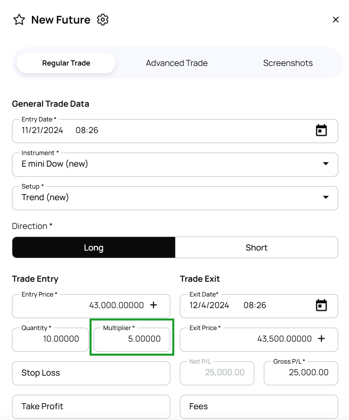Image resolution: width=349 pixels, height=420 pixels.
Task: Click the star favorite icon
Action: tap(19, 20)
